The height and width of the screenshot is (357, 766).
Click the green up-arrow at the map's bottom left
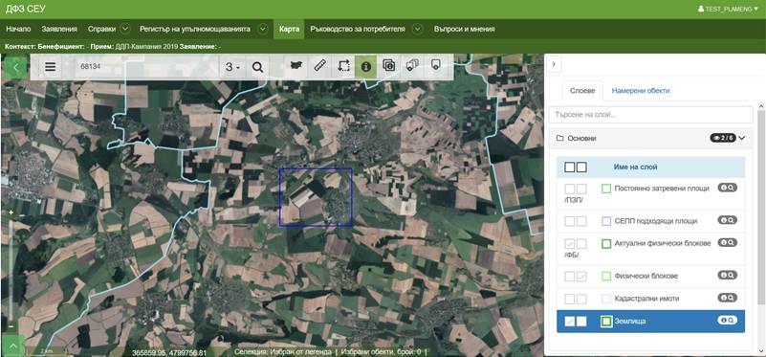click(x=13, y=346)
